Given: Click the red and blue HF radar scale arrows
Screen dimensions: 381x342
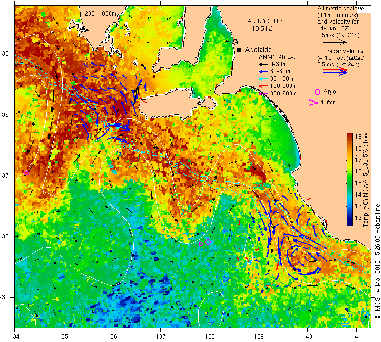Looking at the screenshot, I should 335,71.
